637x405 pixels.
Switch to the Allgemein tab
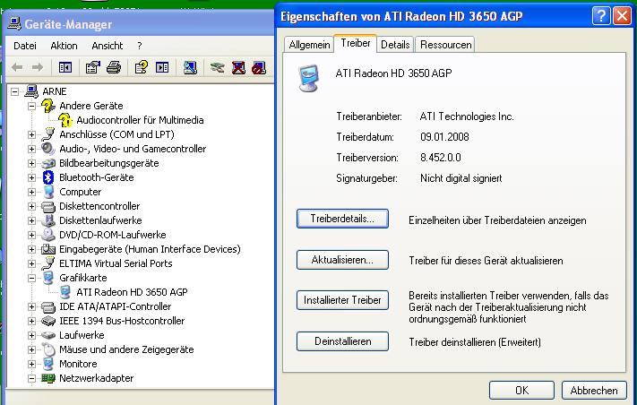[309, 45]
